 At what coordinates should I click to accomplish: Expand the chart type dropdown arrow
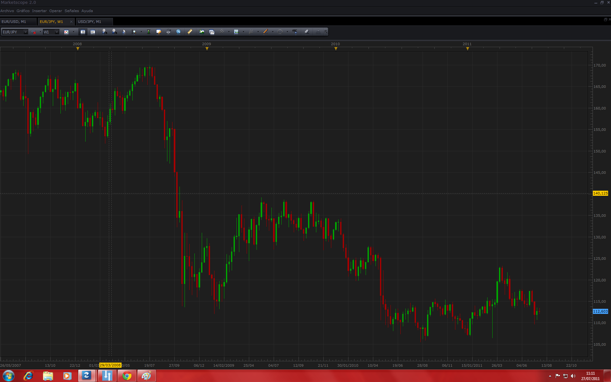[74, 32]
